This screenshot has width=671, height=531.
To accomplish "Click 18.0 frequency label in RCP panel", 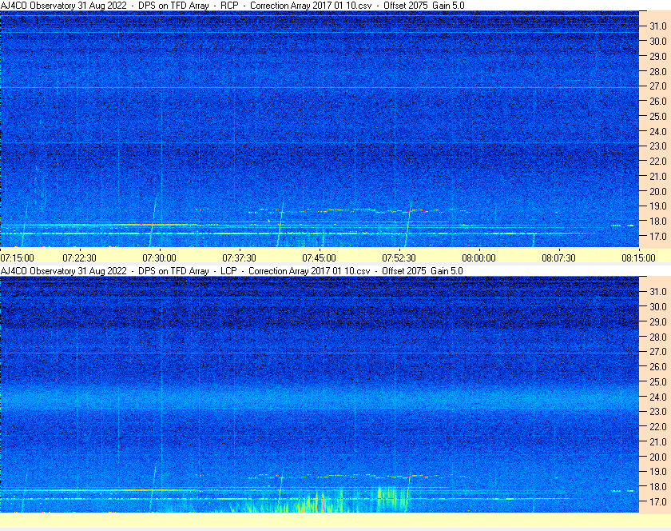I will click(658, 222).
